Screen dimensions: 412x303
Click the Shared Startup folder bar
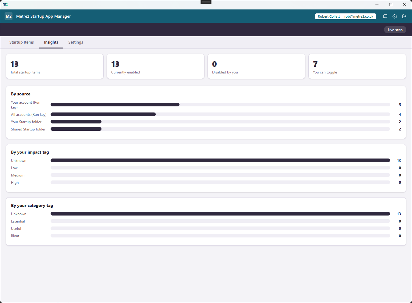pos(220,129)
